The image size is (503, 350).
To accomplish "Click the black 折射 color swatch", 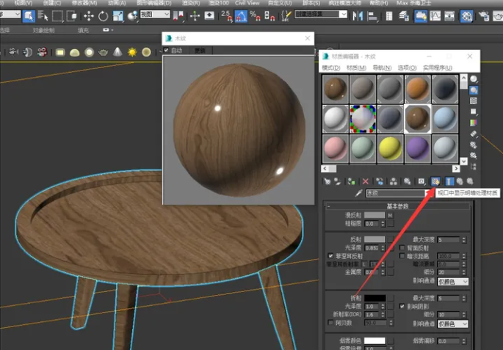I will pos(374,297).
